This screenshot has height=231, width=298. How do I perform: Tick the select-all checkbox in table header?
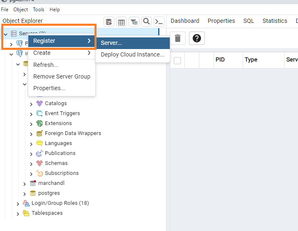click(177, 61)
